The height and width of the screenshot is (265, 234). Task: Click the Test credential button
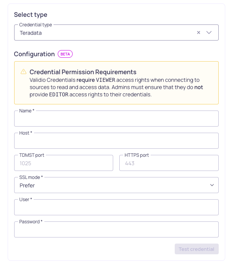point(197,249)
